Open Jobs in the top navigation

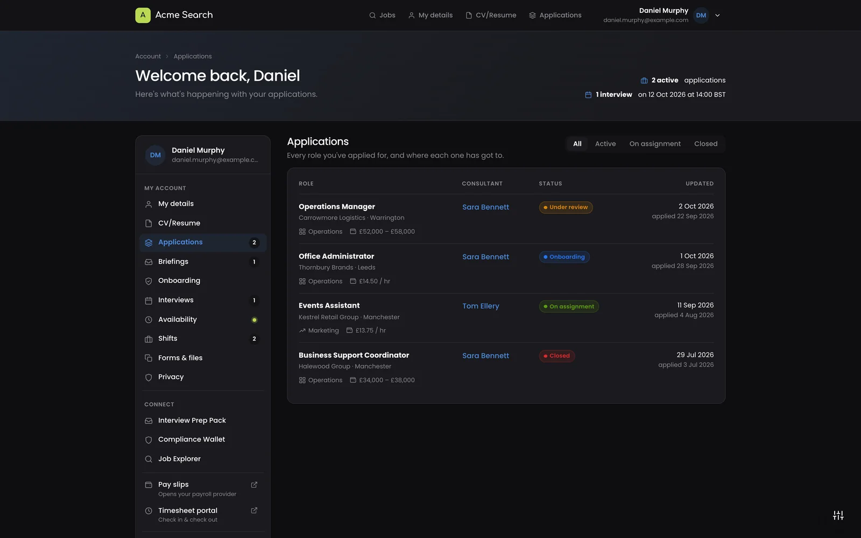pos(382,15)
